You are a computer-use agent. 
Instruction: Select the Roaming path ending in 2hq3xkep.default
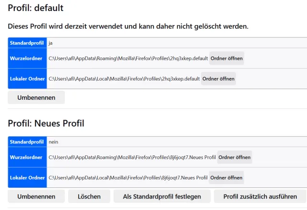pyautogui.click(x=128, y=58)
